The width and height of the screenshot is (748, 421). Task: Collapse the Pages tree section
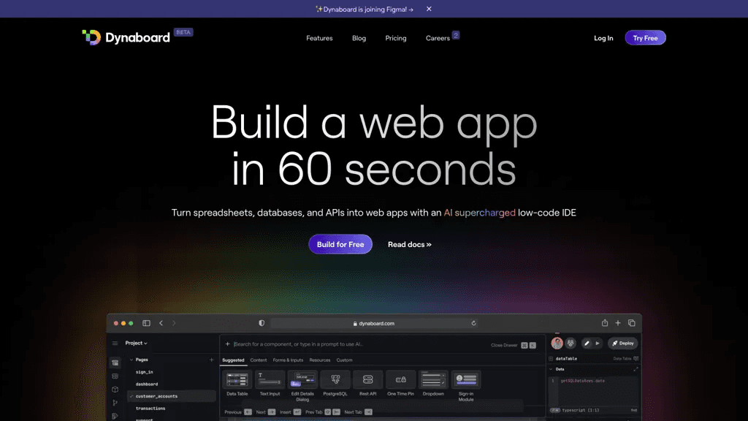click(x=131, y=360)
